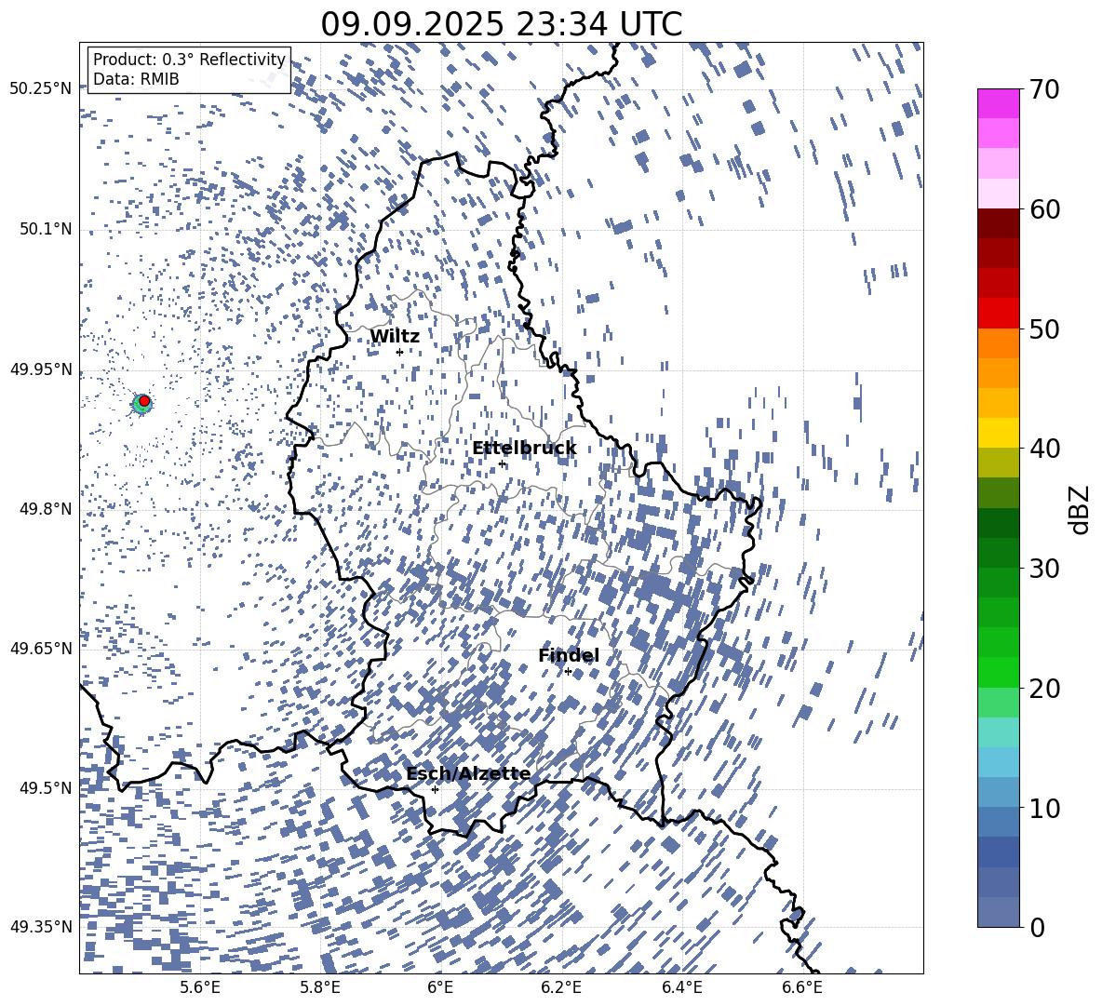Click the 60 value on colorbar

1045,209
